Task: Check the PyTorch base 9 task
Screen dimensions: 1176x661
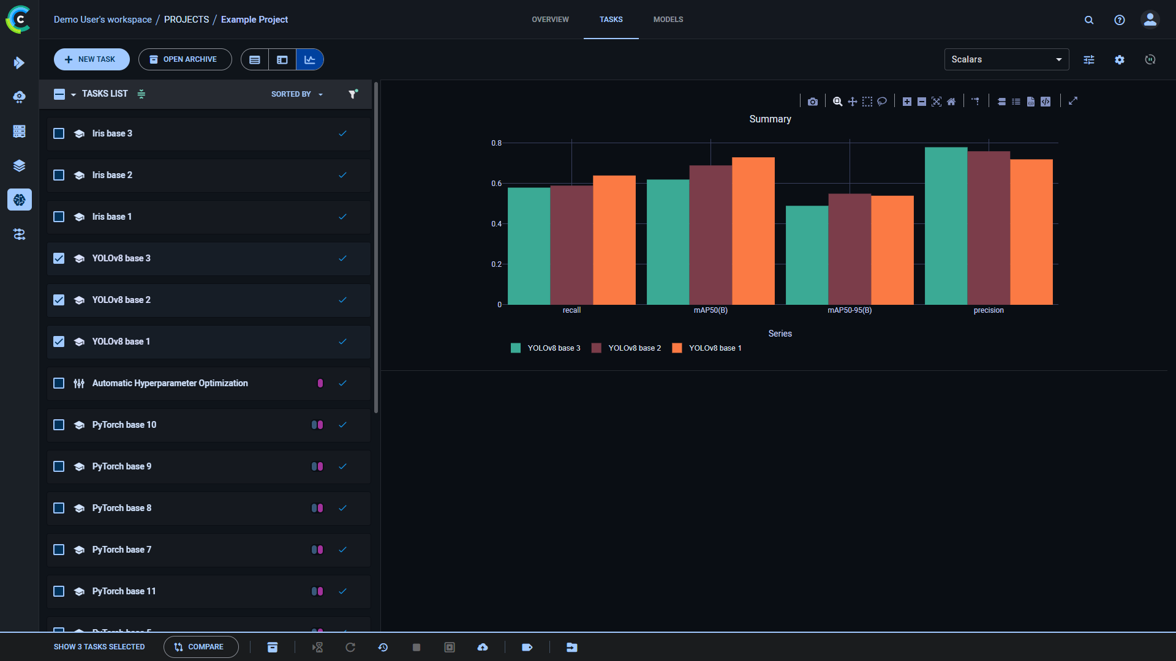Action: [x=59, y=466]
